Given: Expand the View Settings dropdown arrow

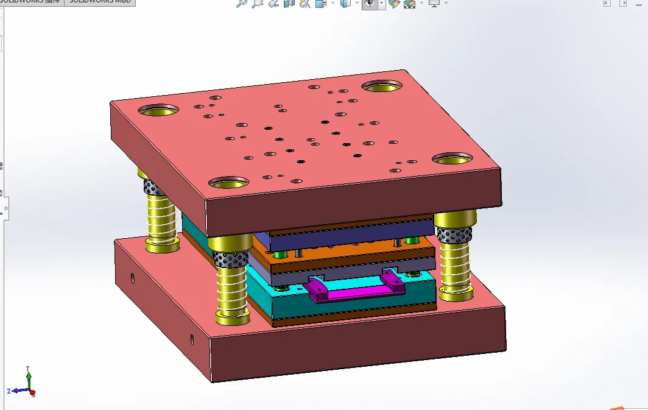Looking at the screenshot, I should point(446,3).
